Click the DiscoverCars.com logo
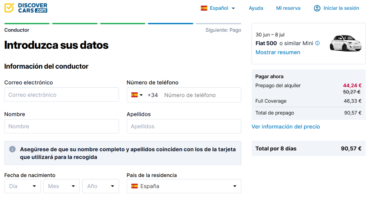The height and width of the screenshot is (199, 370). (26, 8)
